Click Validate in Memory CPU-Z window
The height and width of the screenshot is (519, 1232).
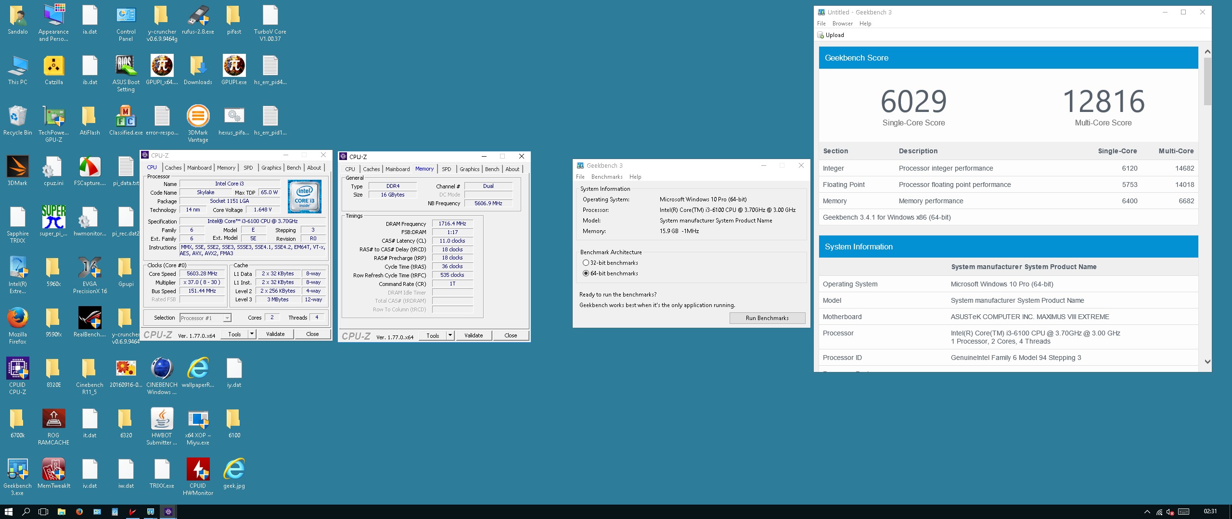tap(474, 335)
